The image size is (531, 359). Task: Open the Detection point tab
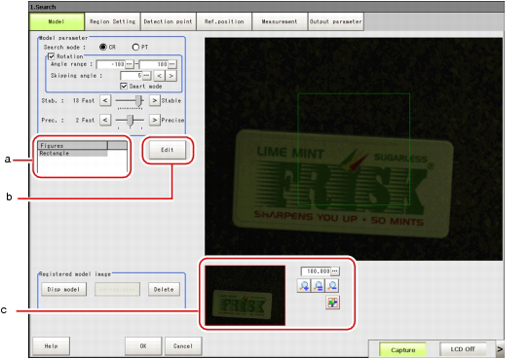168,21
